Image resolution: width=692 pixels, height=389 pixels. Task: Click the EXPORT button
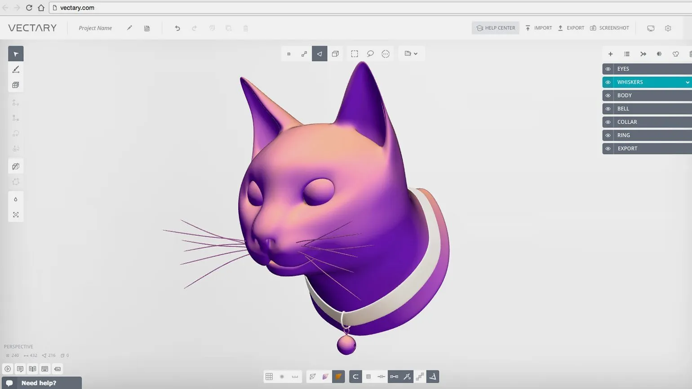(x=571, y=28)
